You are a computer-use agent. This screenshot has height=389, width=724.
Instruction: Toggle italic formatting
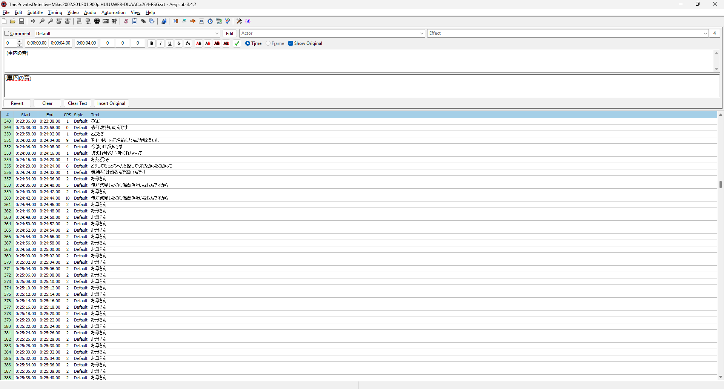coord(161,43)
